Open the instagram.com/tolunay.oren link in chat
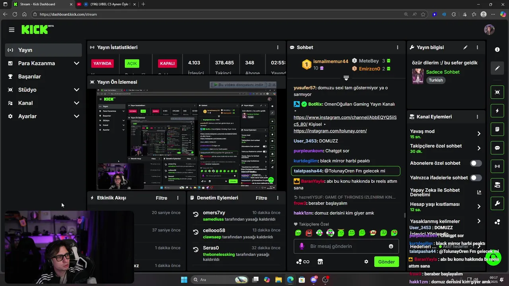 [330, 131]
